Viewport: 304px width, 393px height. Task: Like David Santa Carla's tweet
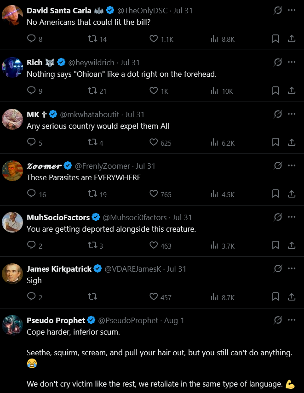click(x=154, y=39)
